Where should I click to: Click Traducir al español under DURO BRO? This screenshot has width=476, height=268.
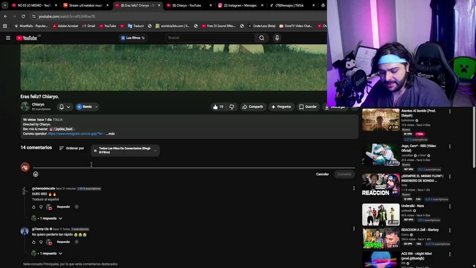(x=45, y=200)
